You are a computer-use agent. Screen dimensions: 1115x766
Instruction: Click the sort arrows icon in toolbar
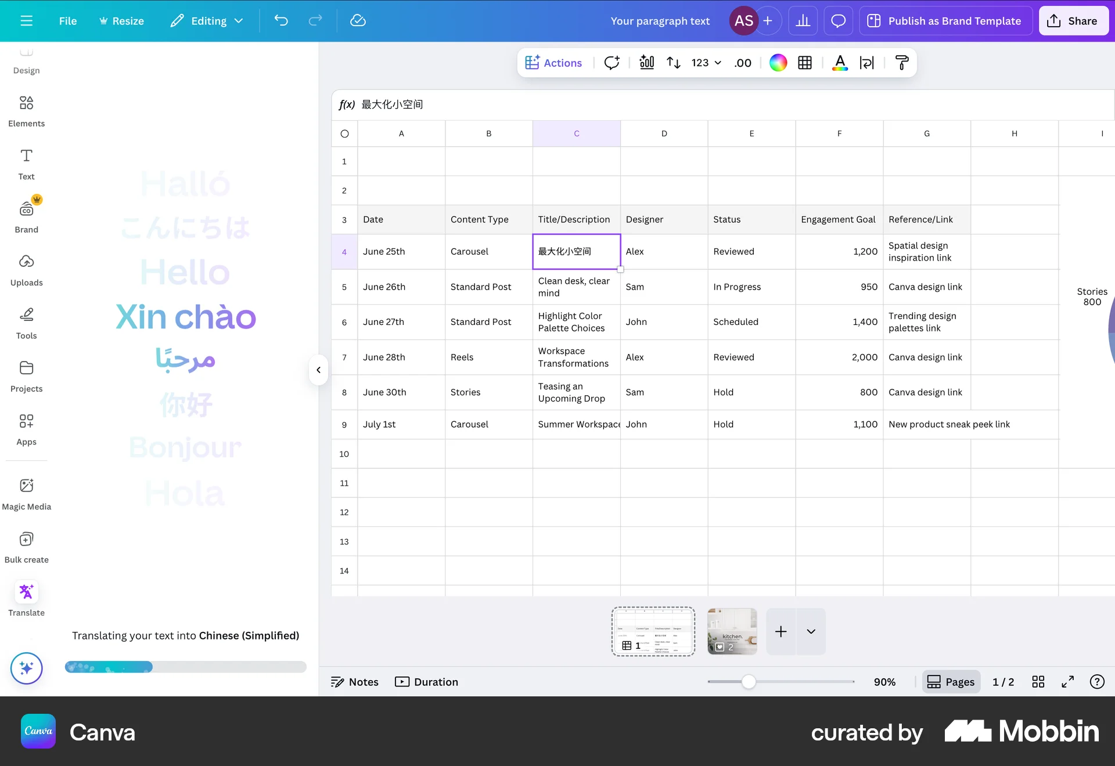[673, 63]
